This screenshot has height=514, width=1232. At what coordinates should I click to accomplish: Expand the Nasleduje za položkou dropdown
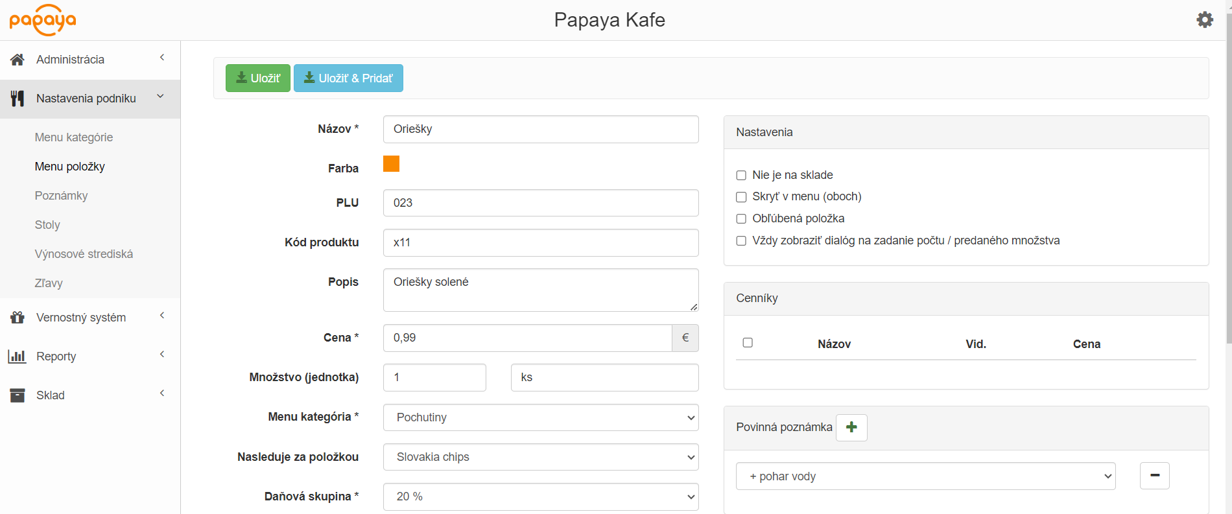(540, 457)
